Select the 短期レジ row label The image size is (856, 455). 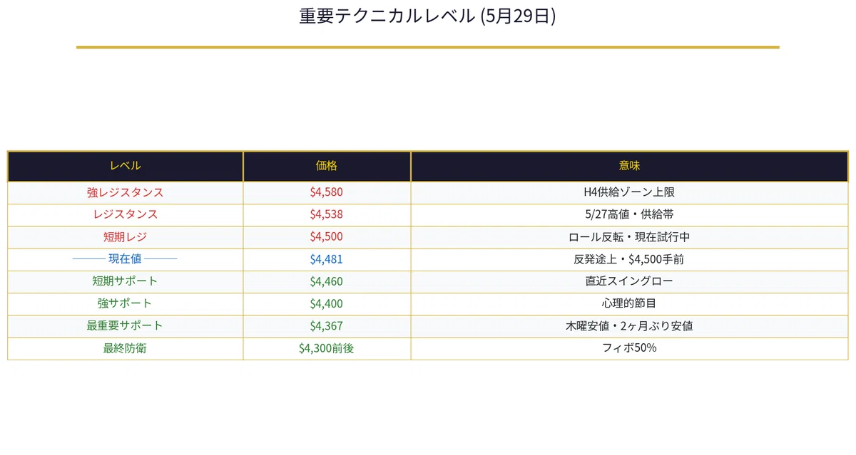pyautogui.click(x=125, y=237)
